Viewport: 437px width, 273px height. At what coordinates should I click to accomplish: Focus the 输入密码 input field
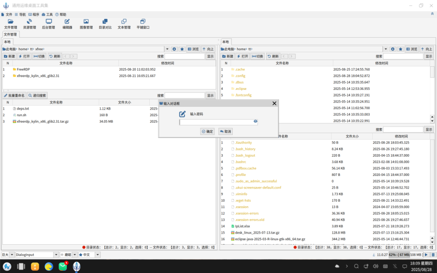click(x=218, y=122)
